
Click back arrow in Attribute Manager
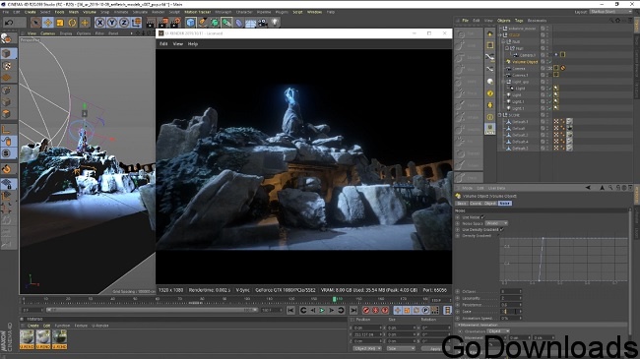588,188
